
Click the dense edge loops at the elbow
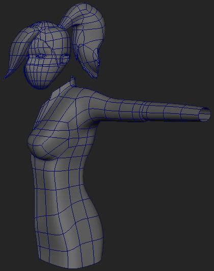144,111
